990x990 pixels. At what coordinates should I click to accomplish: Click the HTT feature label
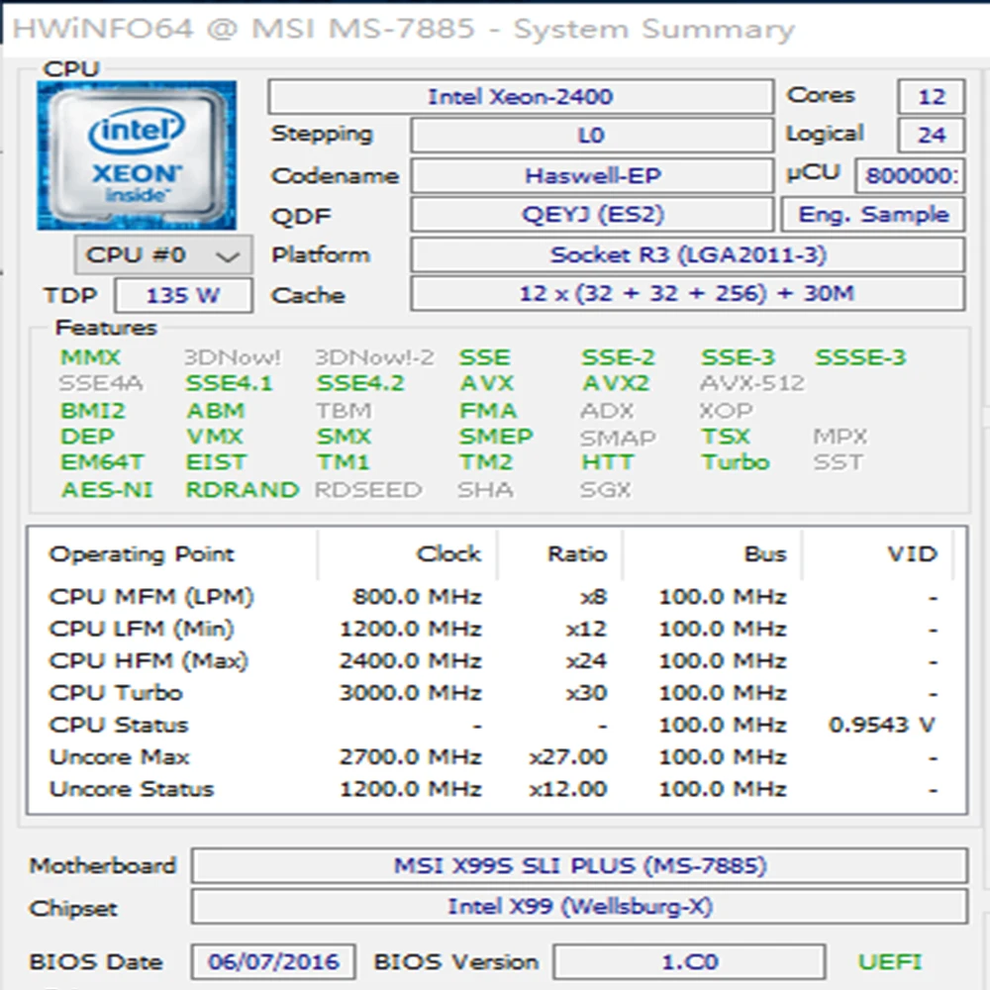(607, 462)
